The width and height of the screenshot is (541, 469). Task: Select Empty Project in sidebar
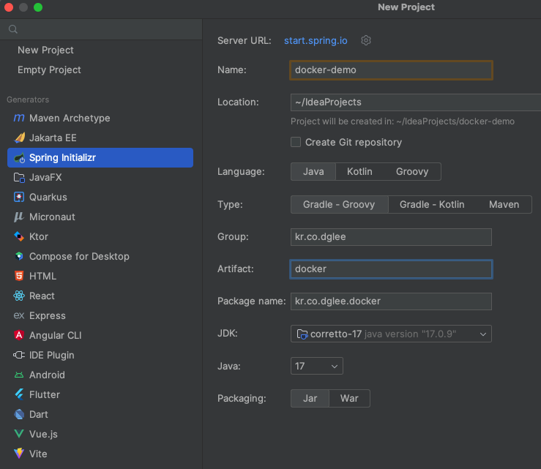coord(49,70)
